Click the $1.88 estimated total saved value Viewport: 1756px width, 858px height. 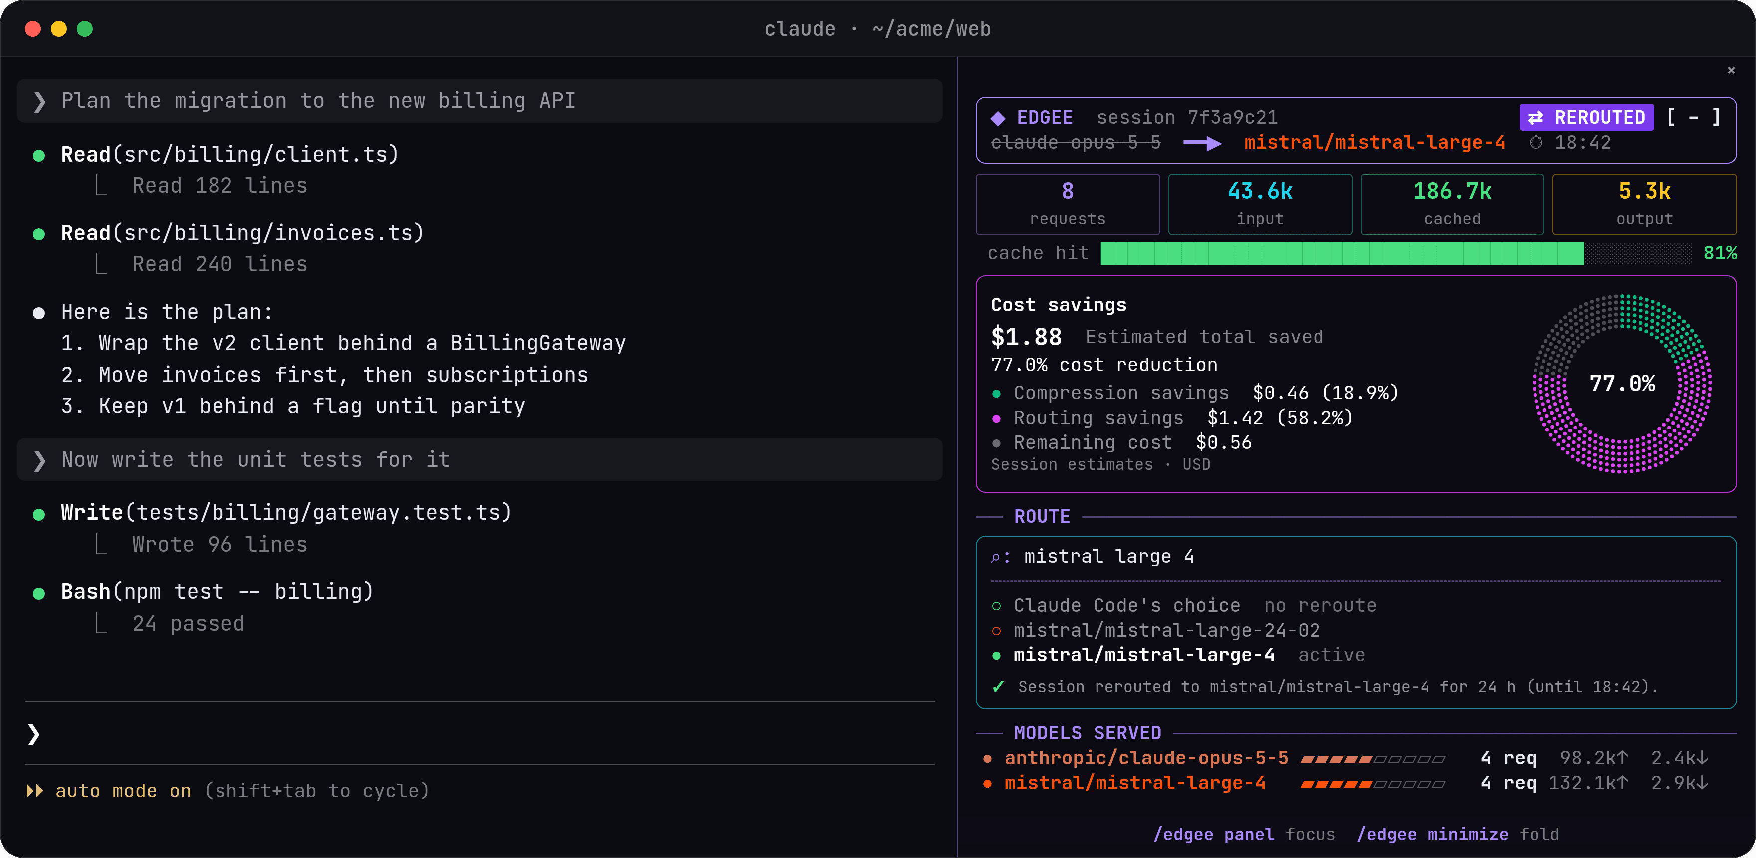coord(1026,337)
